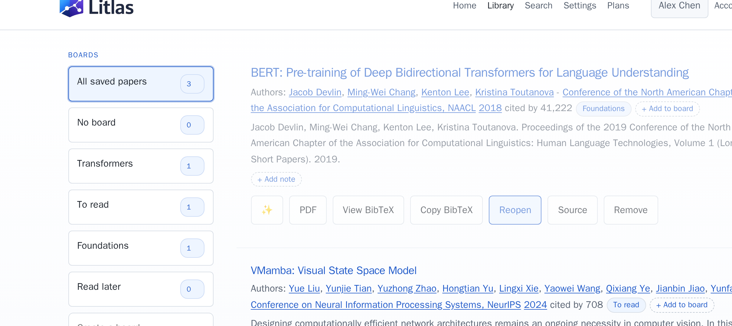Click Add to board for BERT paper
Viewport: 732px width, 326px height.
click(667, 109)
